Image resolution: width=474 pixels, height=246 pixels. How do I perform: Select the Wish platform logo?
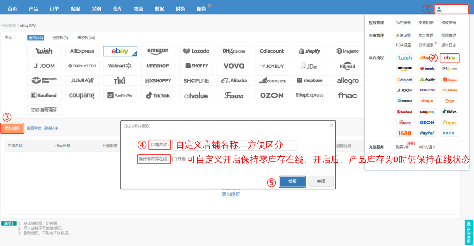[x=44, y=51]
